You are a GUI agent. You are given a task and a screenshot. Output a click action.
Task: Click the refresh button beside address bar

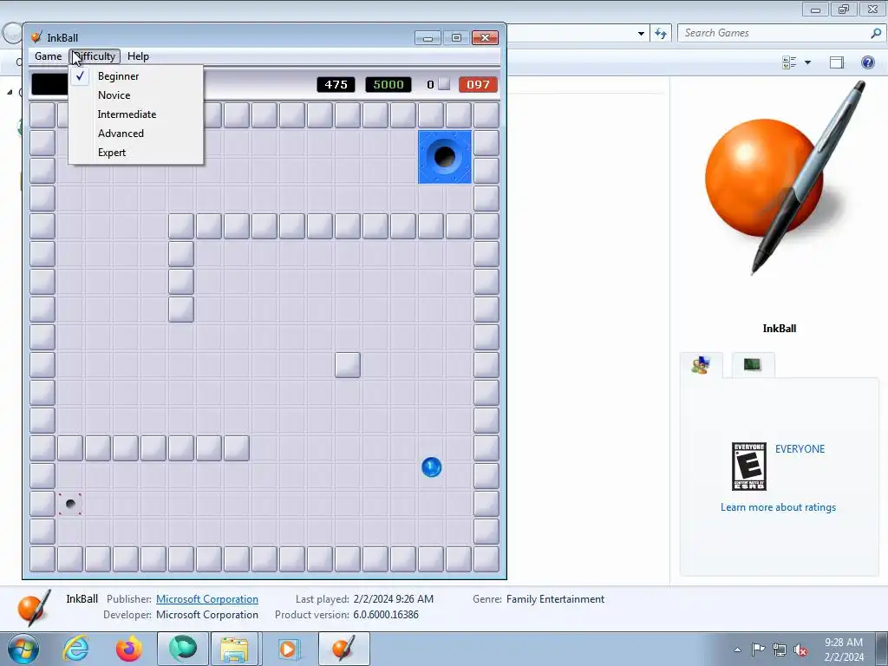click(x=660, y=33)
